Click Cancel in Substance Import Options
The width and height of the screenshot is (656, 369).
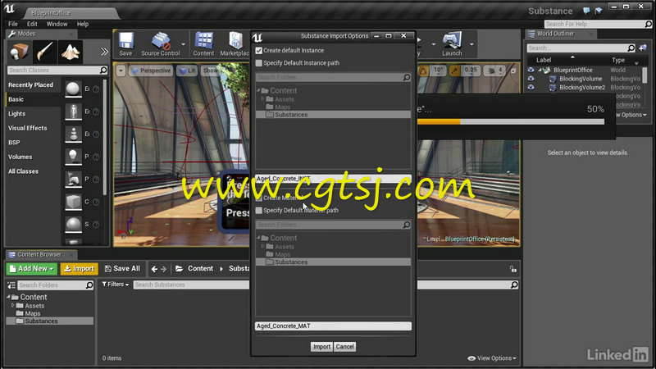point(344,346)
